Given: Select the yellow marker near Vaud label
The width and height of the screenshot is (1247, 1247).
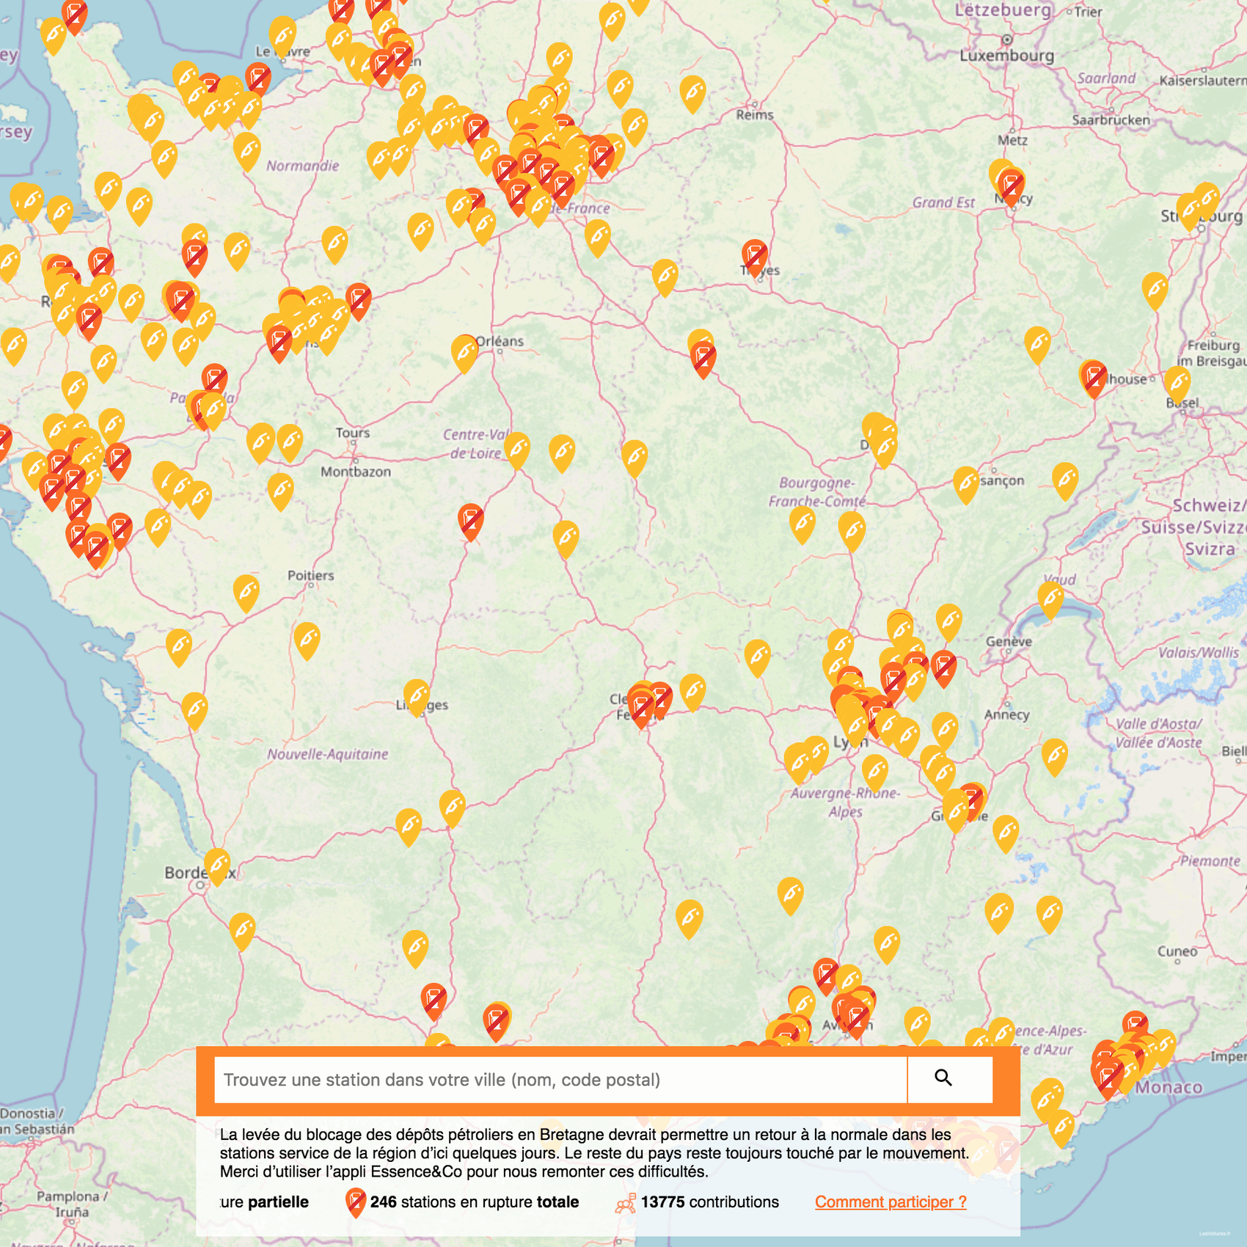Looking at the screenshot, I should point(1051,599).
